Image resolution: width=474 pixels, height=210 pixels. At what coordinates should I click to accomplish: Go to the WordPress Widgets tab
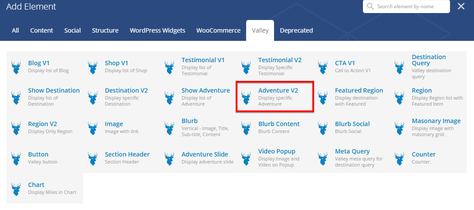point(157,30)
